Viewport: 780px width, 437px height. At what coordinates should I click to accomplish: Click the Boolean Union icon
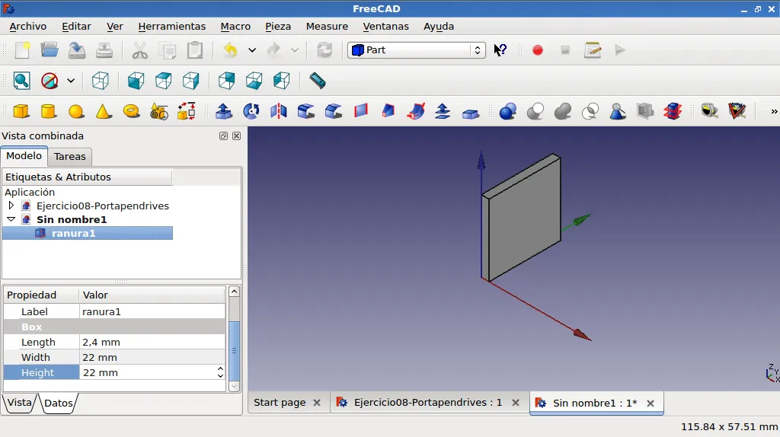click(x=563, y=111)
